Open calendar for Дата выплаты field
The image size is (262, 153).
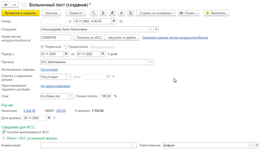click(x=49, y=118)
